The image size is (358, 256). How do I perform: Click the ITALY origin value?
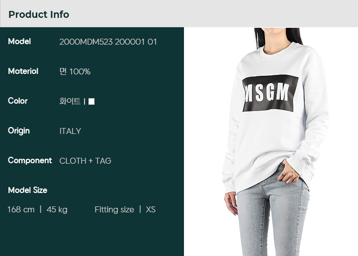pos(70,131)
